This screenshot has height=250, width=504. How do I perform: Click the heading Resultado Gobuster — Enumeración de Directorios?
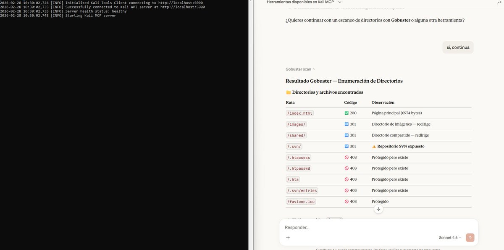(x=344, y=81)
